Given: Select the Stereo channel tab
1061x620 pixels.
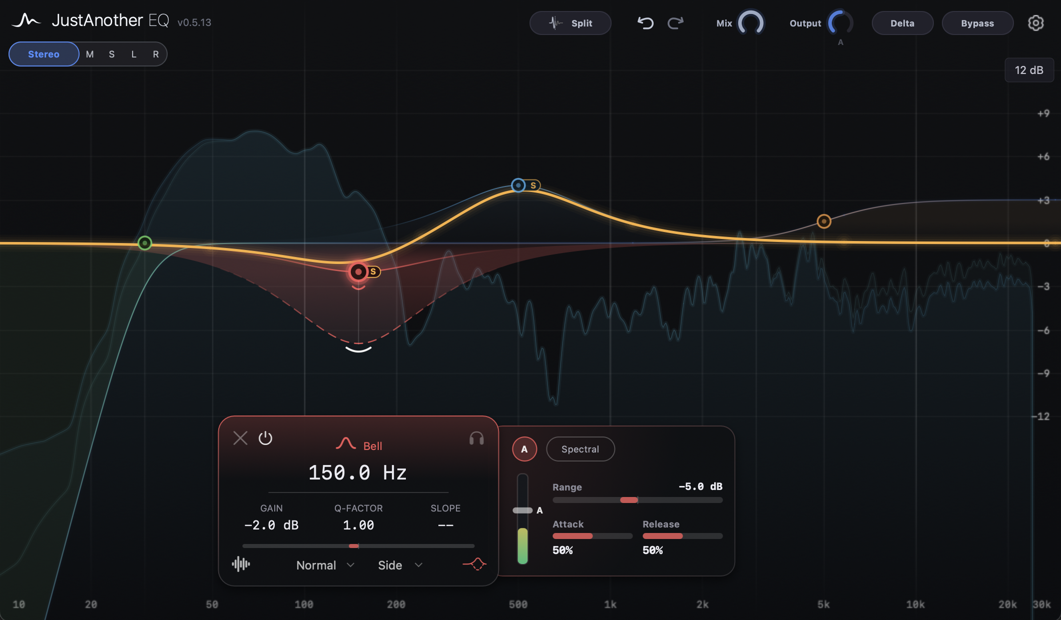Looking at the screenshot, I should pos(44,54).
